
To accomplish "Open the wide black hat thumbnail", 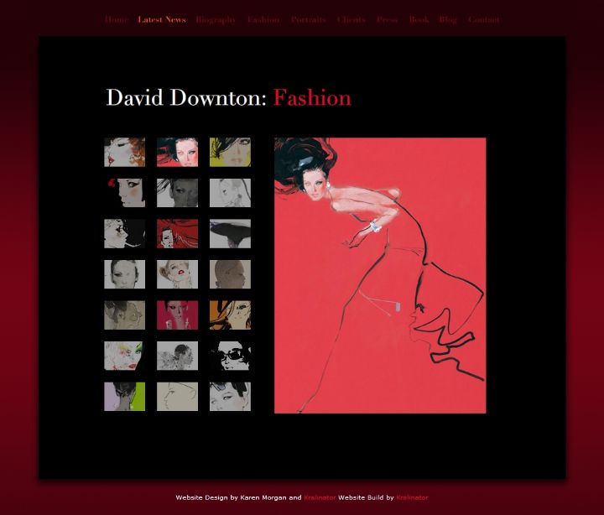I will [230, 234].
